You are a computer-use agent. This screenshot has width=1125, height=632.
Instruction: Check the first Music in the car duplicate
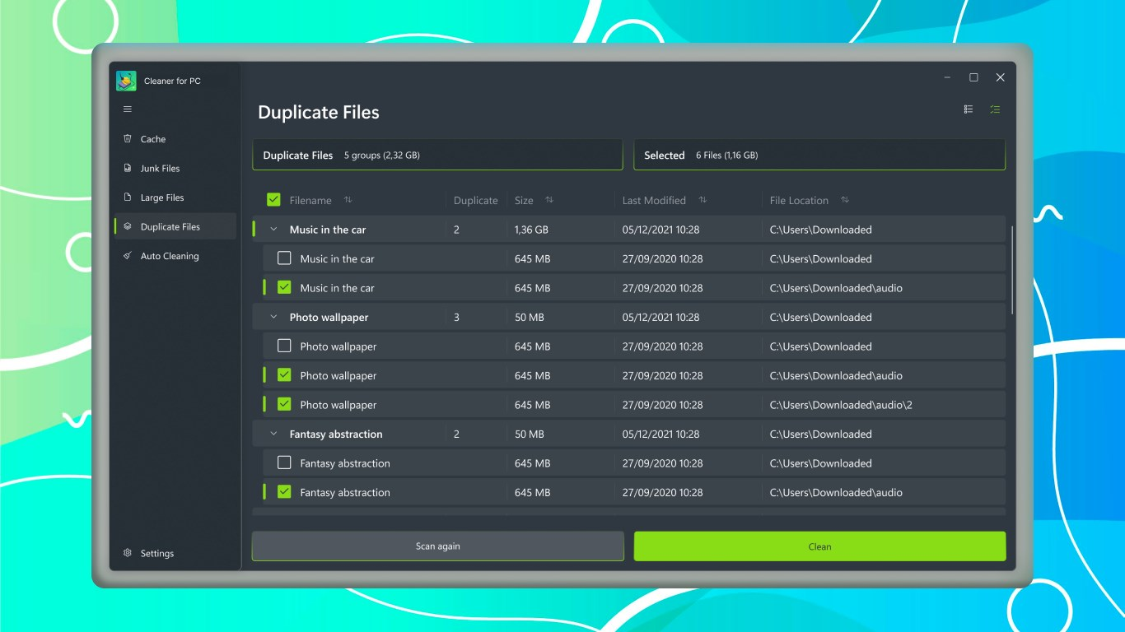click(284, 258)
